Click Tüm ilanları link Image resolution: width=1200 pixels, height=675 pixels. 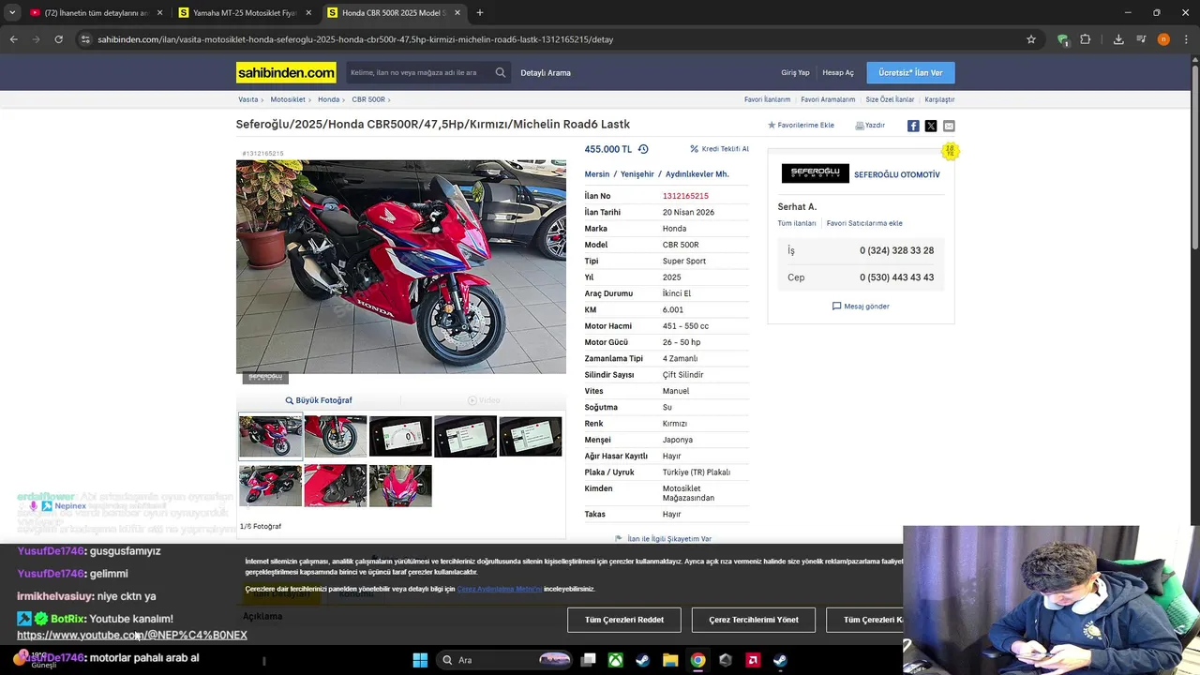[x=797, y=223]
